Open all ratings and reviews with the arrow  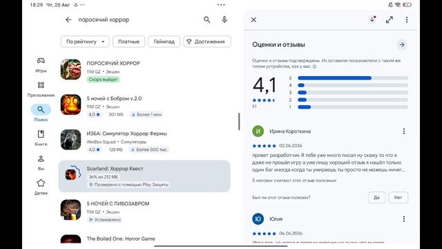(402, 44)
